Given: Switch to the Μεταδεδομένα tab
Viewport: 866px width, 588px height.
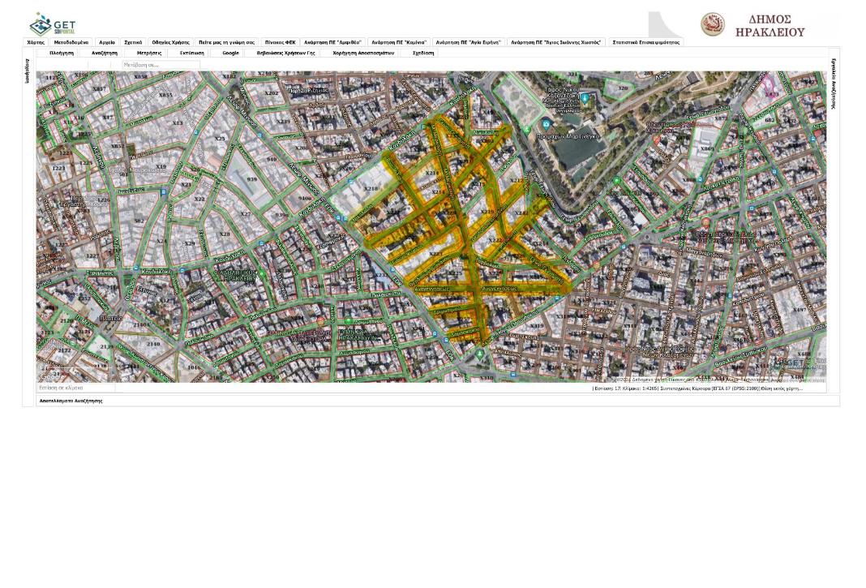Looking at the screenshot, I should coord(71,42).
